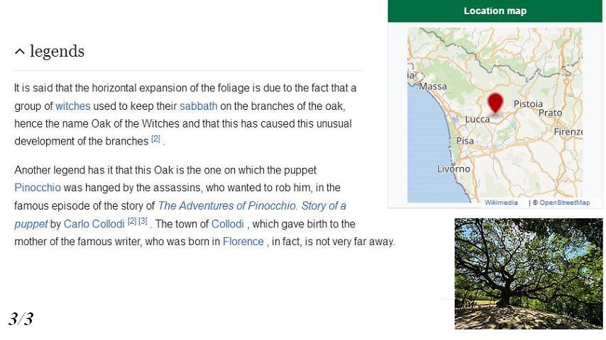Click Lucca label on the map
Viewport: 606px width, 340px height.
478,120
